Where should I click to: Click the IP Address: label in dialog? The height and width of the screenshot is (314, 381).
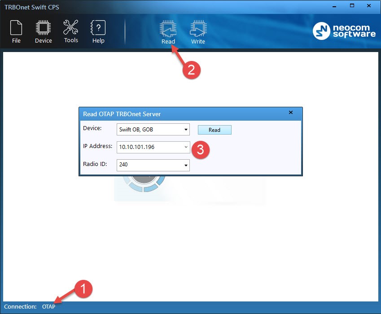point(98,146)
